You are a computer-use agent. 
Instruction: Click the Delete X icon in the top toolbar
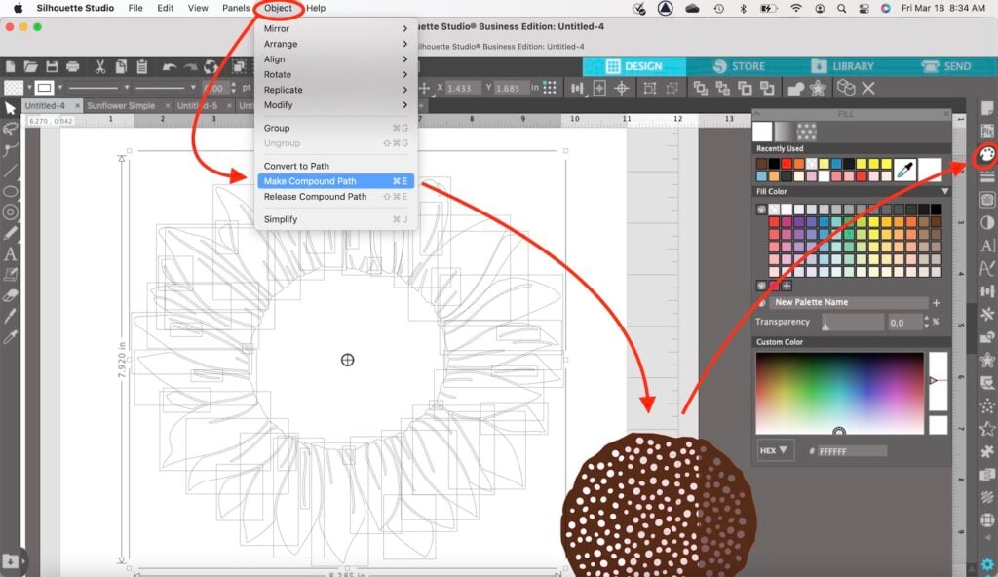tap(868, 88)
